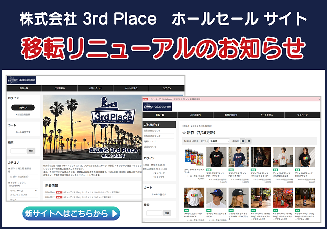Image resolution: width=327 pixels, height=229 pixels.
Task: Open ログイン in the left site's nav
Action: (x=167, y=88)
